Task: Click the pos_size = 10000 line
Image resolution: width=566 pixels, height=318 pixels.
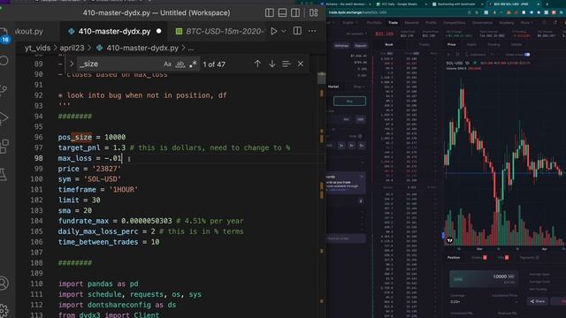Action: 92,137
